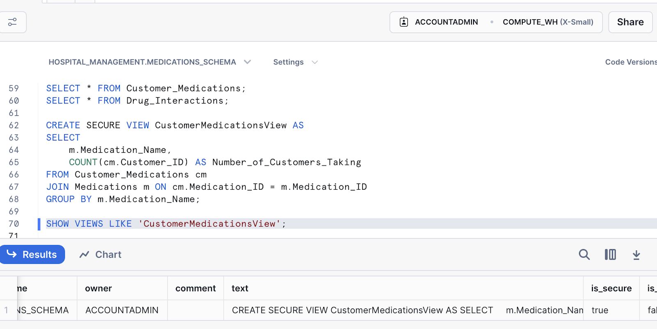Switch to the Results tab
The image size is (657, 329).
pyautogui.click(x=32, y=254)
